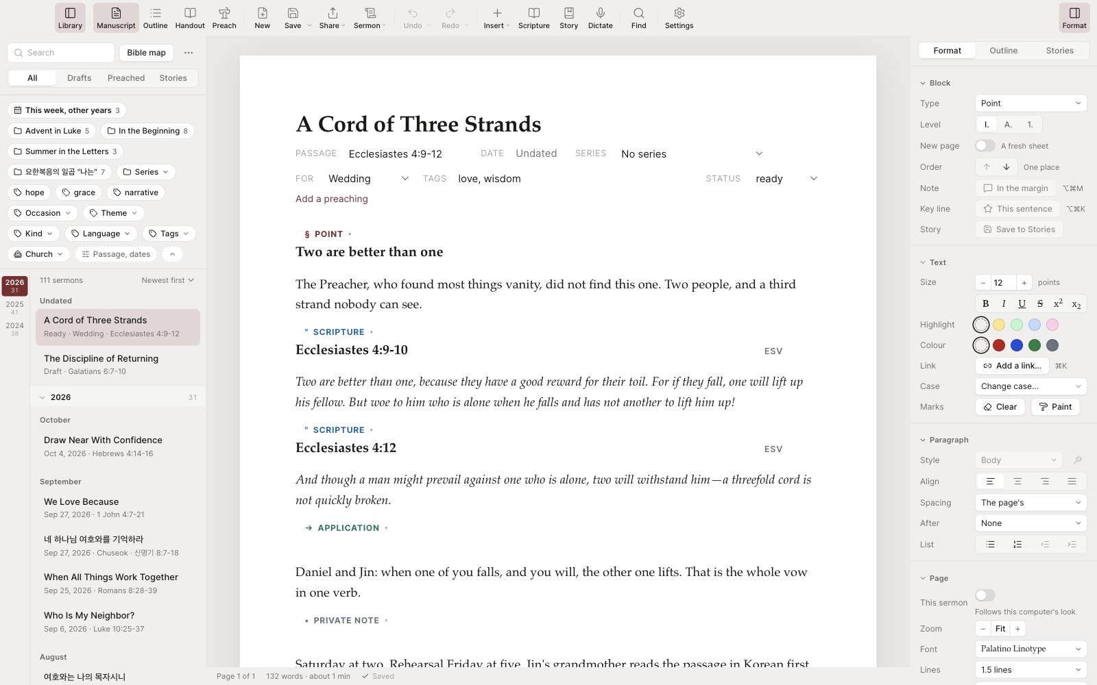Screen dimensions: 1097x685
Task: Click the Find magnifier icon
Action: click(638, 18)
